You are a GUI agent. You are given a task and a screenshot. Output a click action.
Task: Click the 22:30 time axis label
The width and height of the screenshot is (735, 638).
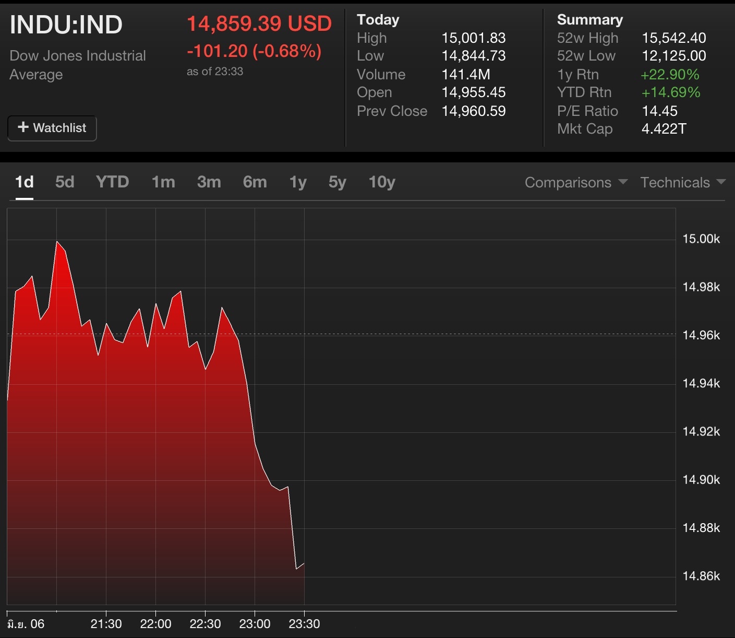pyautogui.click(x=205, y=624)
